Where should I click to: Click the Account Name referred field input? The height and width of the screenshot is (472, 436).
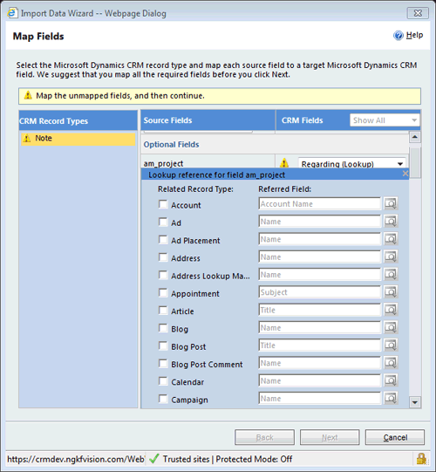[x=319, y=204]
